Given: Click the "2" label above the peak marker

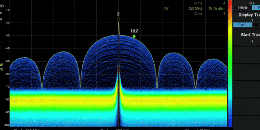Looking at the screenshot, I should point(118,14).
